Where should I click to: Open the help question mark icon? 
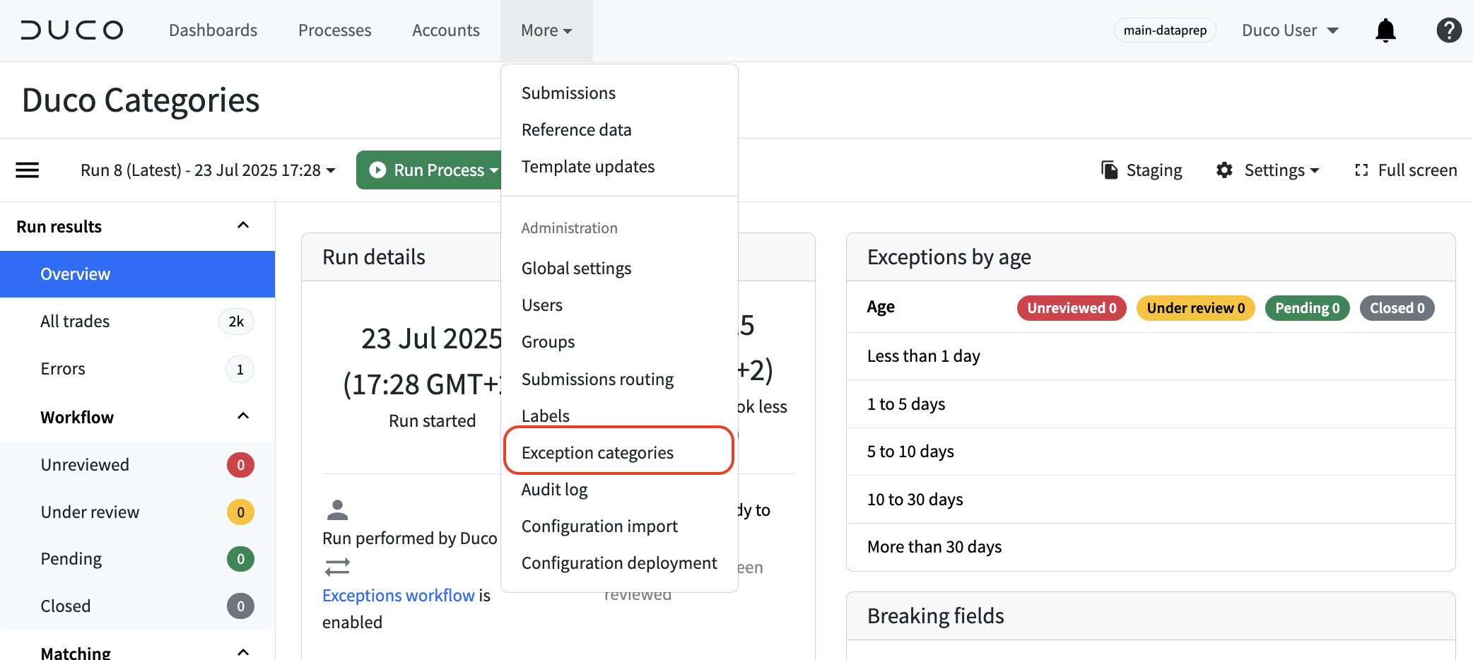pyautogui.click(x=1449, y=30)
